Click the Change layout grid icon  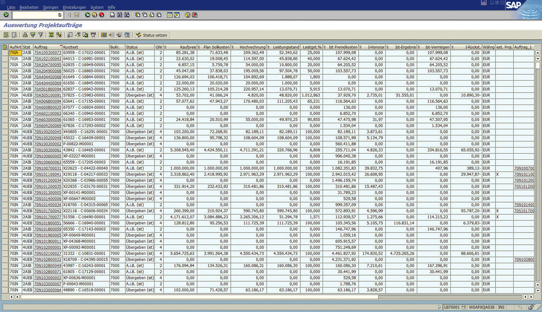click(x=104, y=35)
